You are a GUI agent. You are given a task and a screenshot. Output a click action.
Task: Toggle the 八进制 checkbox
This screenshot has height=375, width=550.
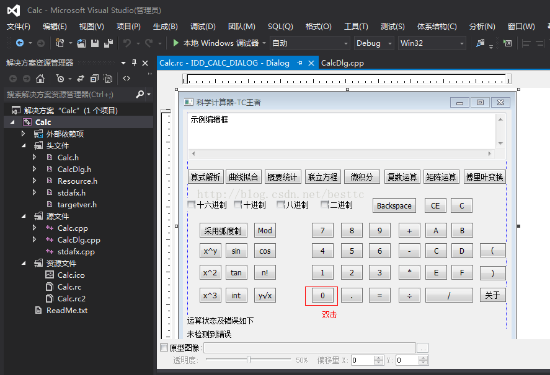click(x=280, y=204)
